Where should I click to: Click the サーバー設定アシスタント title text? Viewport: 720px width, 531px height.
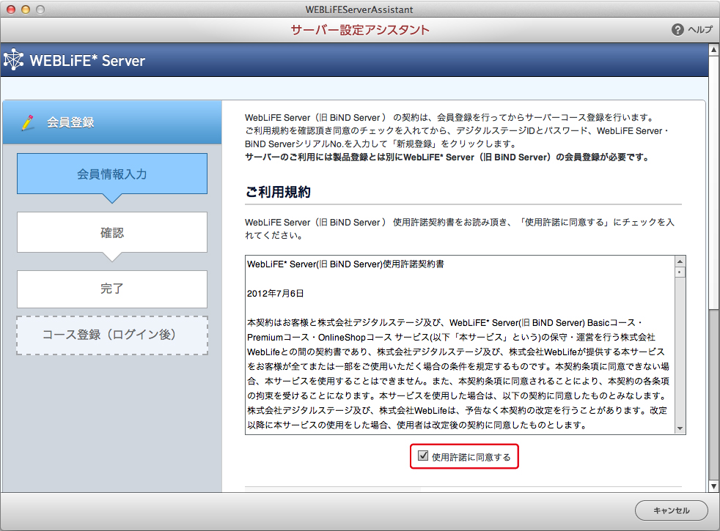pos(360,30)
